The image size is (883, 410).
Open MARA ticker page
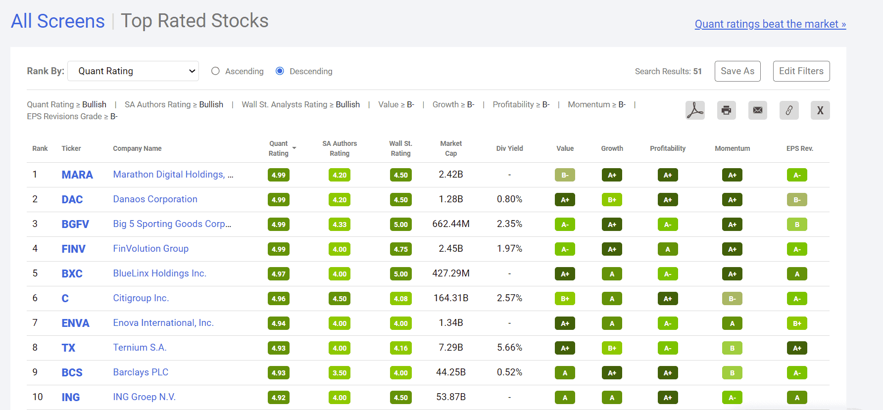tap(77, 175)
